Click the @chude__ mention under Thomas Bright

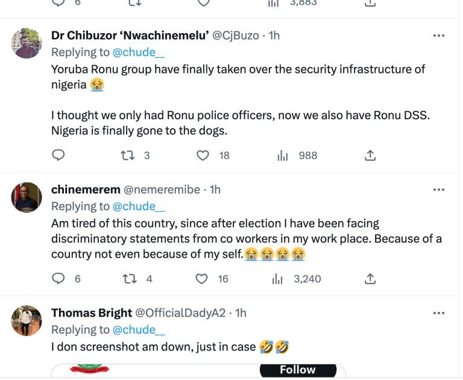point(139,330)
